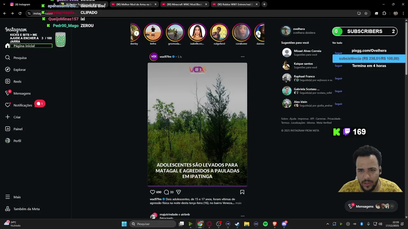Show next stories with right arrow
The width and height of the screenshot is (408, 229).
tap(259, 33)
